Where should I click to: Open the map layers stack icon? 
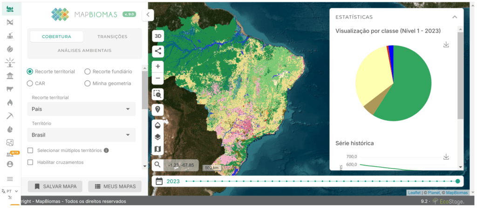coord(158,137)
